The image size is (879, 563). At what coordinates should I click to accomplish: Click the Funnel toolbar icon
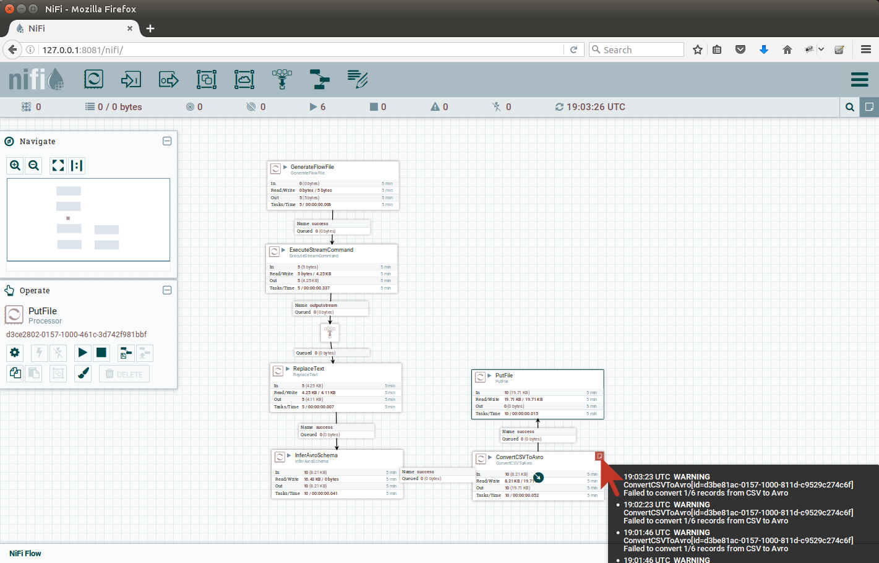coord(282,79)
